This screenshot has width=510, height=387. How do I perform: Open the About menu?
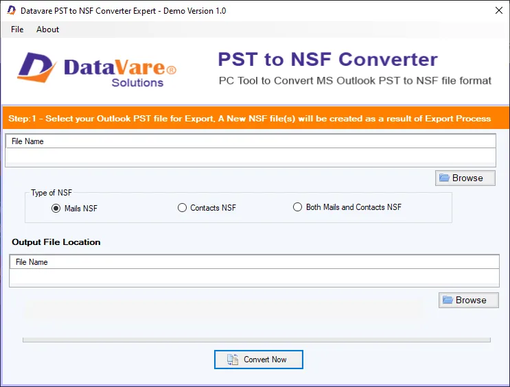(x=47, y=30)
